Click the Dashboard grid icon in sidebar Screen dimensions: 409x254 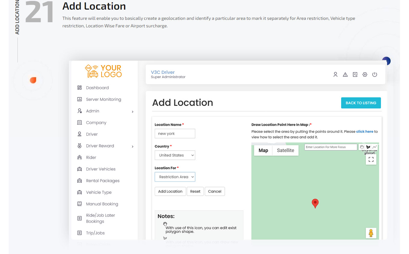point(79,88)
